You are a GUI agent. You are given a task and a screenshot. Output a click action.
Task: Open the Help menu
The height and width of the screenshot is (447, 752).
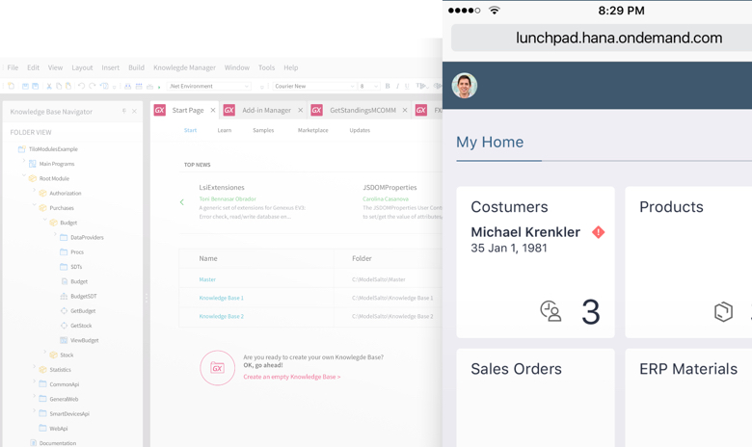[290, 67]
